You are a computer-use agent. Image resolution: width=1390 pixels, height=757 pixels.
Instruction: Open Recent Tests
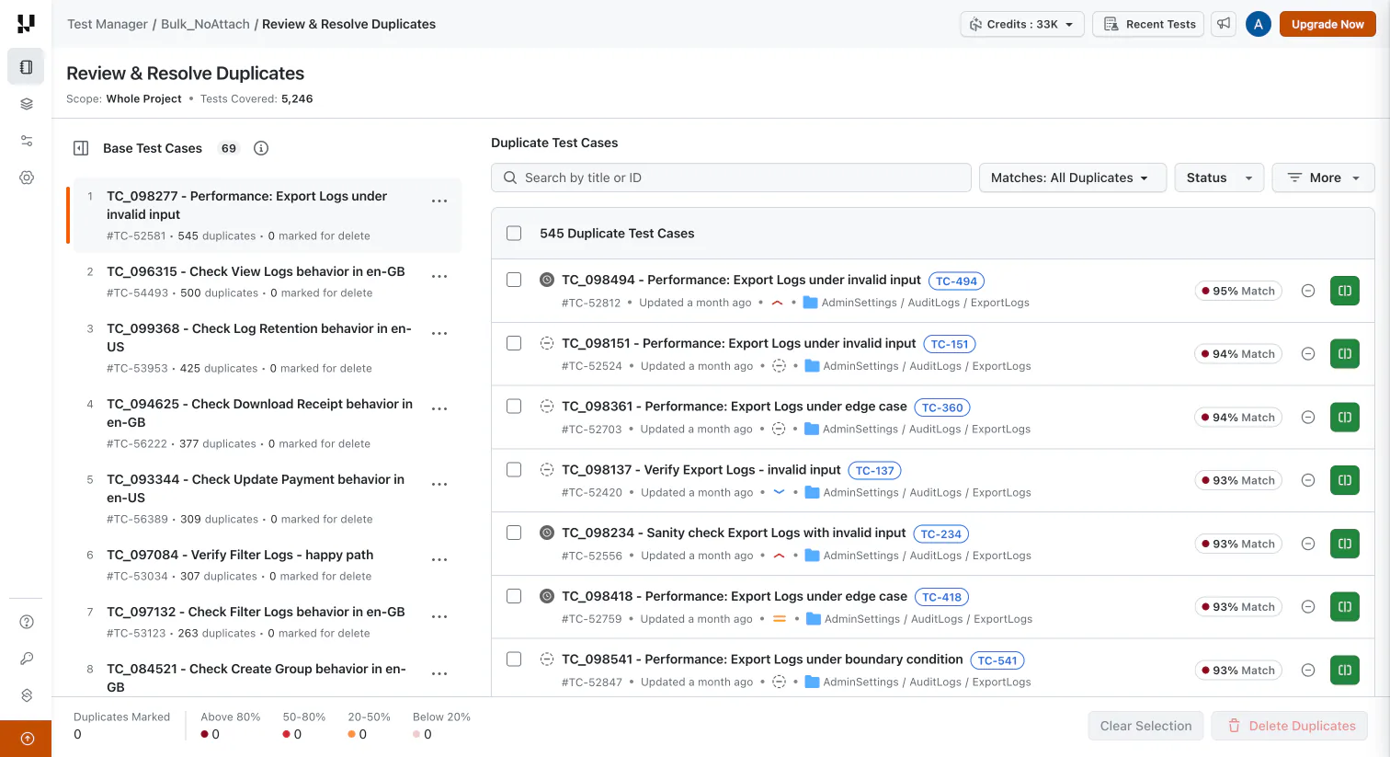pos(1150,24)
